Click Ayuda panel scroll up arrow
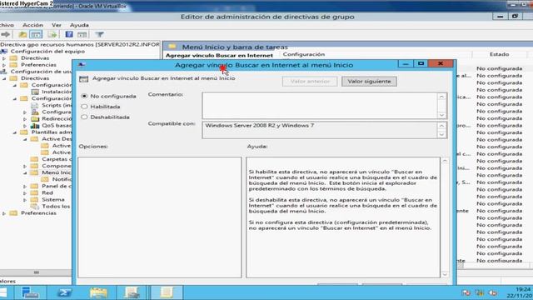Viewport: 533px width, 300px height. point(445,161)
